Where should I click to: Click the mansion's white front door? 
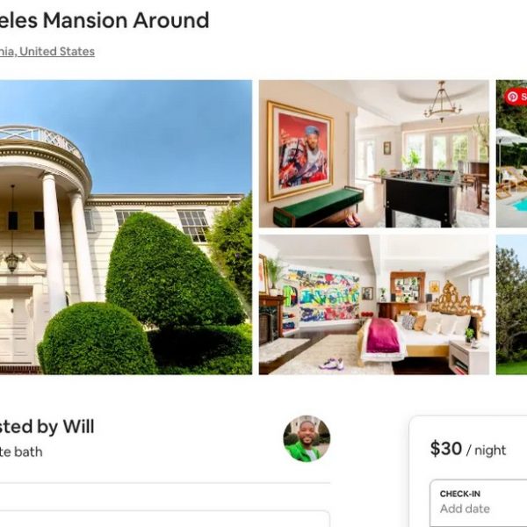[x=17, y=329]
